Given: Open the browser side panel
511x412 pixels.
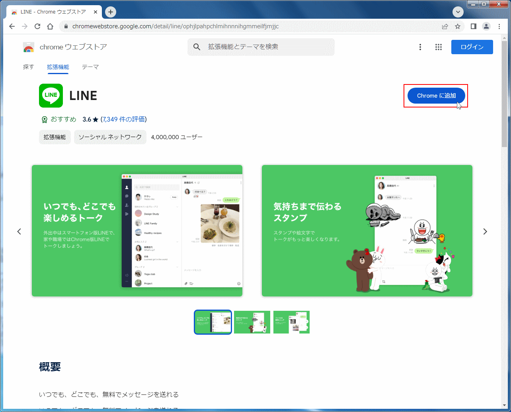Looking at the screenshot, I should coord(474,26).
